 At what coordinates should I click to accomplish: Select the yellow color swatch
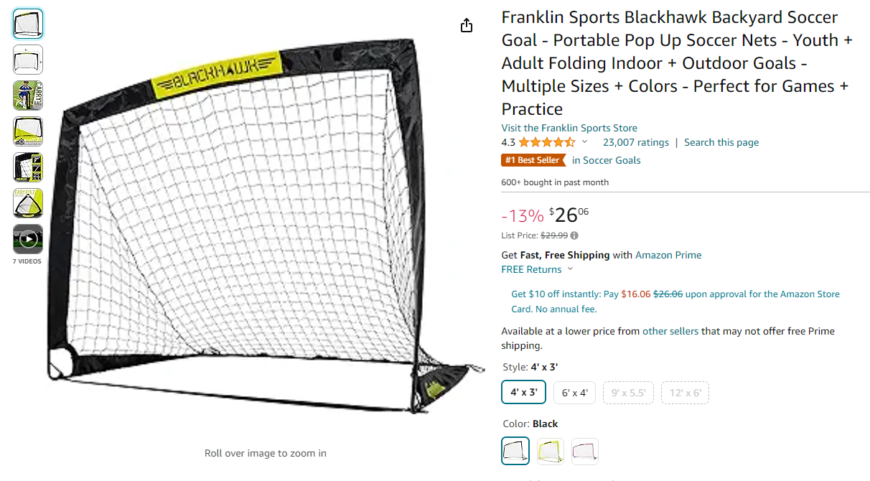tap(551, 451)
